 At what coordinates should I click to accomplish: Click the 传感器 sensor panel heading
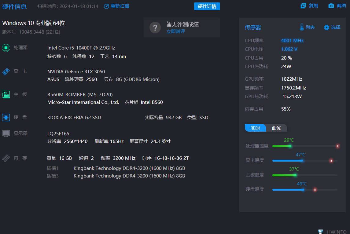[x=253, y=27]
